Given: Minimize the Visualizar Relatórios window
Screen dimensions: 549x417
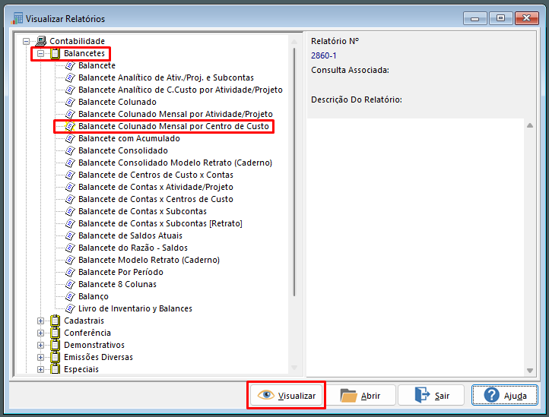Looking at the screenshot, I should (475, 18).
